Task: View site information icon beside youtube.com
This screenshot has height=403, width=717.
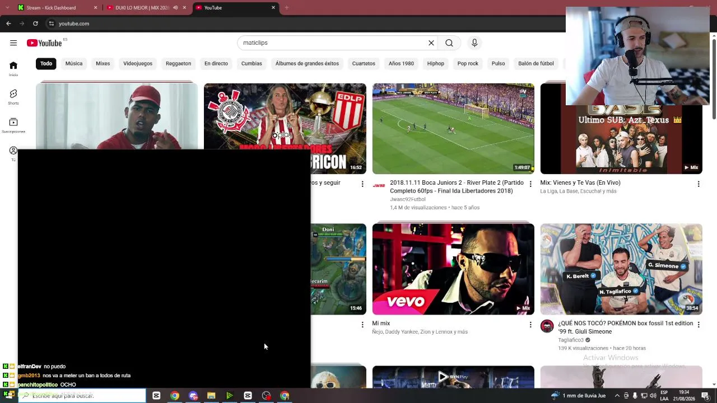Action: pos(51,24)
